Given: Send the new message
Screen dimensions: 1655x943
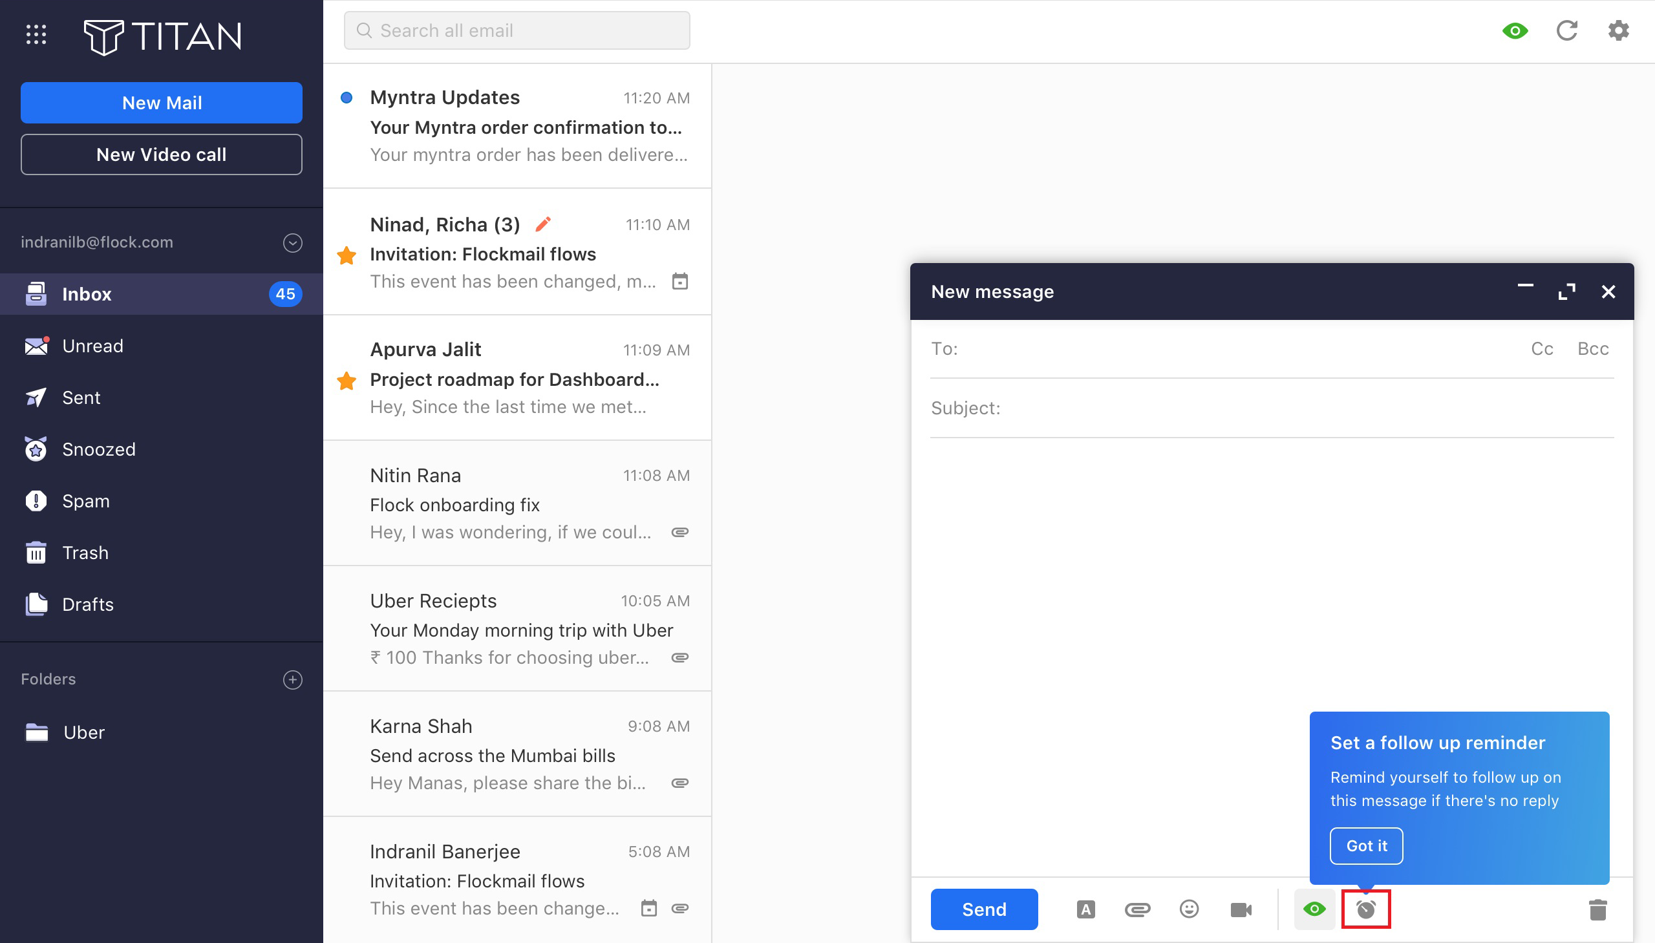Looking at the screenshot, I should click(984, 909).
